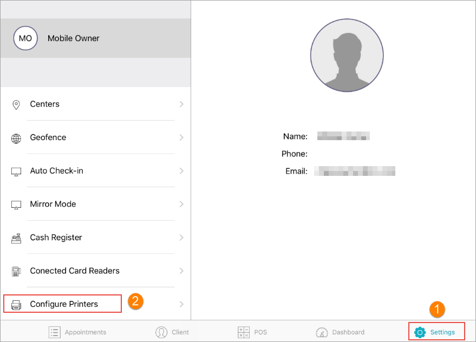Click the profile photo placeholder
Screen dimensions: 476x342
[347, 55]
